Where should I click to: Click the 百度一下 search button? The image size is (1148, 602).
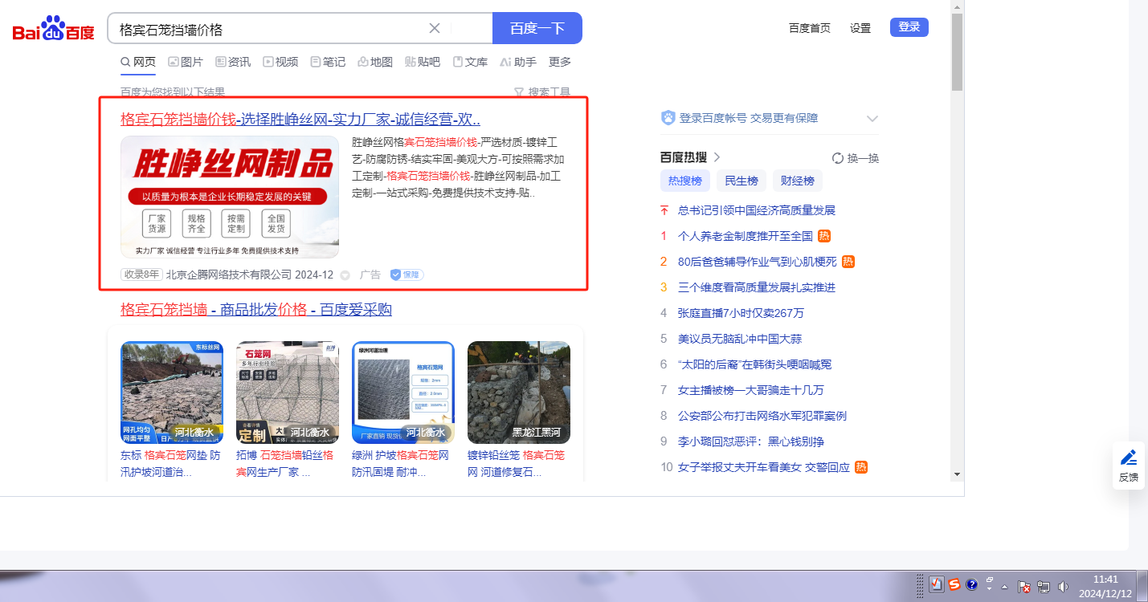coord(537,28)
